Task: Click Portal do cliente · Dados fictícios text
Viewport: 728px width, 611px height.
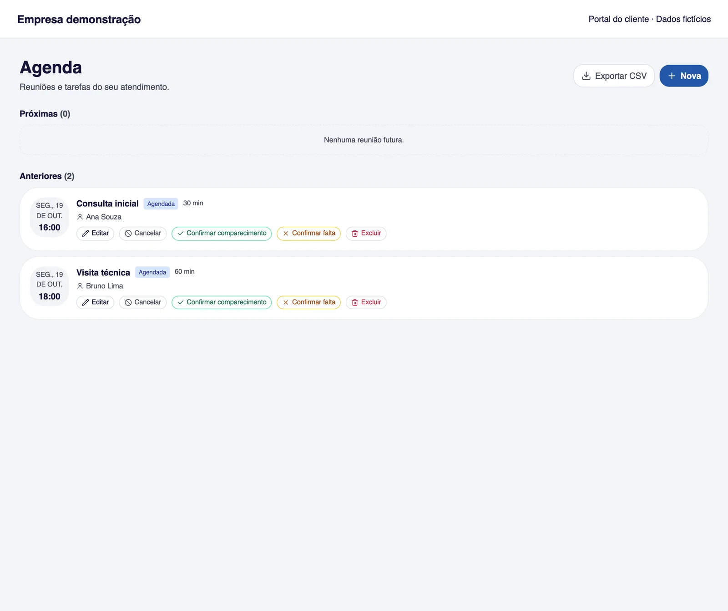Action: click(x=650, y=19)
